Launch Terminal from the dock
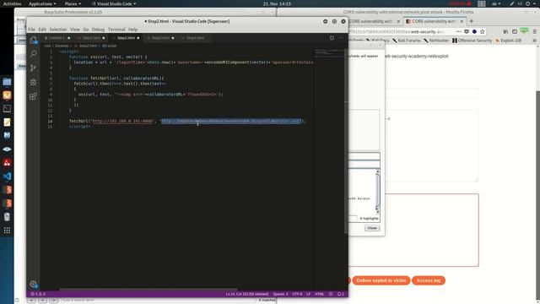This screenshot has height=304, width=540. (7, 109)
